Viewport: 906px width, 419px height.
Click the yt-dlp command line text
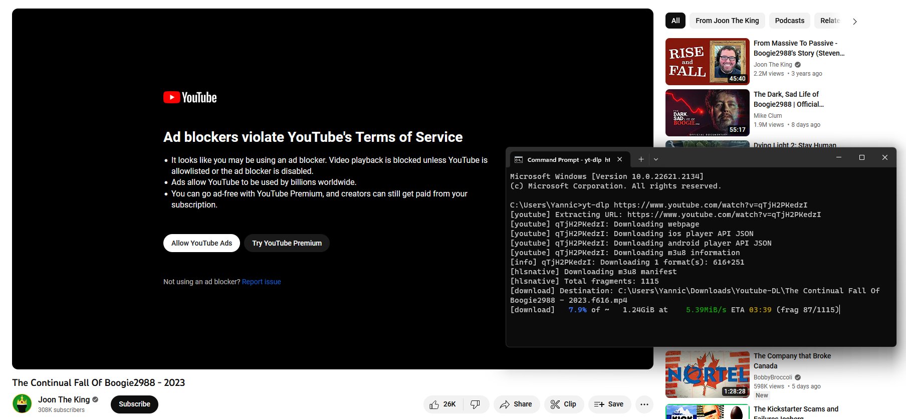coord(658,205)
